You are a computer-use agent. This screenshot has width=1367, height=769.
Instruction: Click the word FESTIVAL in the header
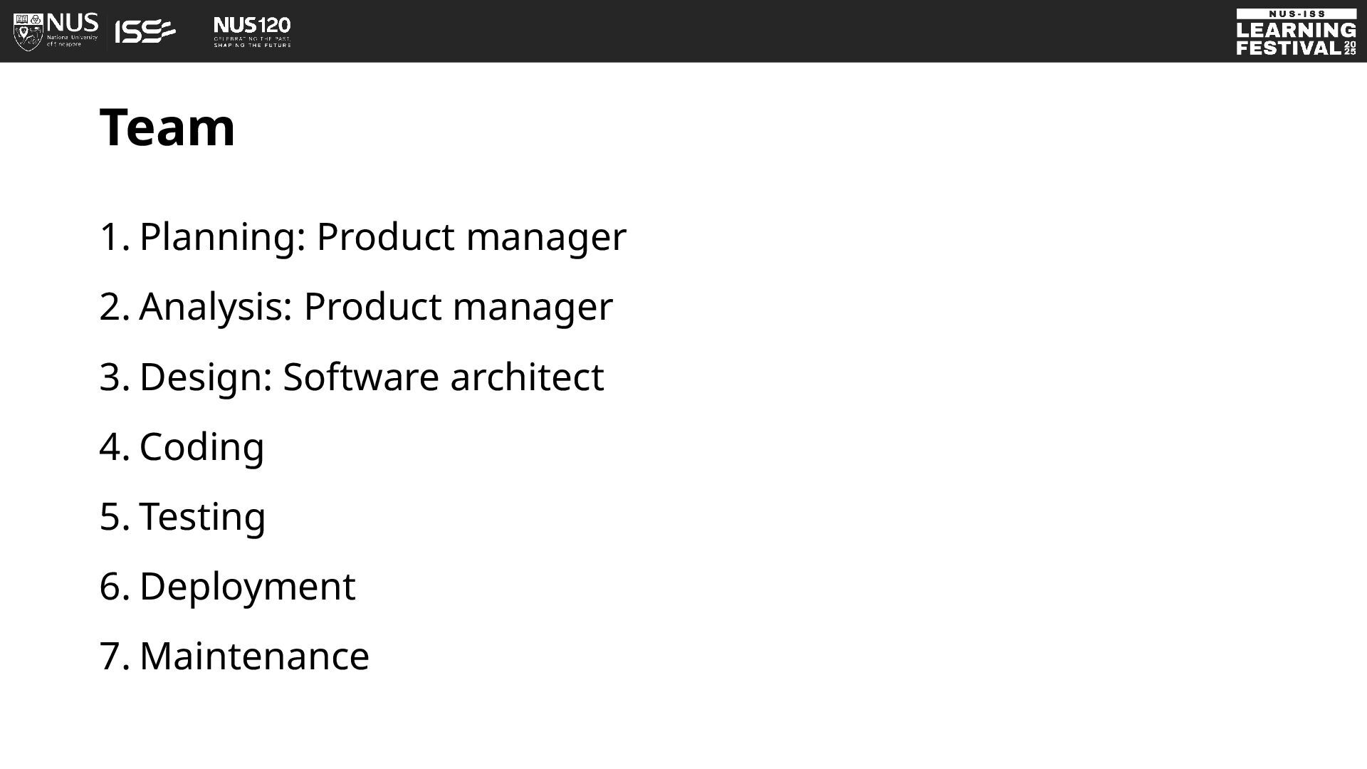pos(1289,48)
